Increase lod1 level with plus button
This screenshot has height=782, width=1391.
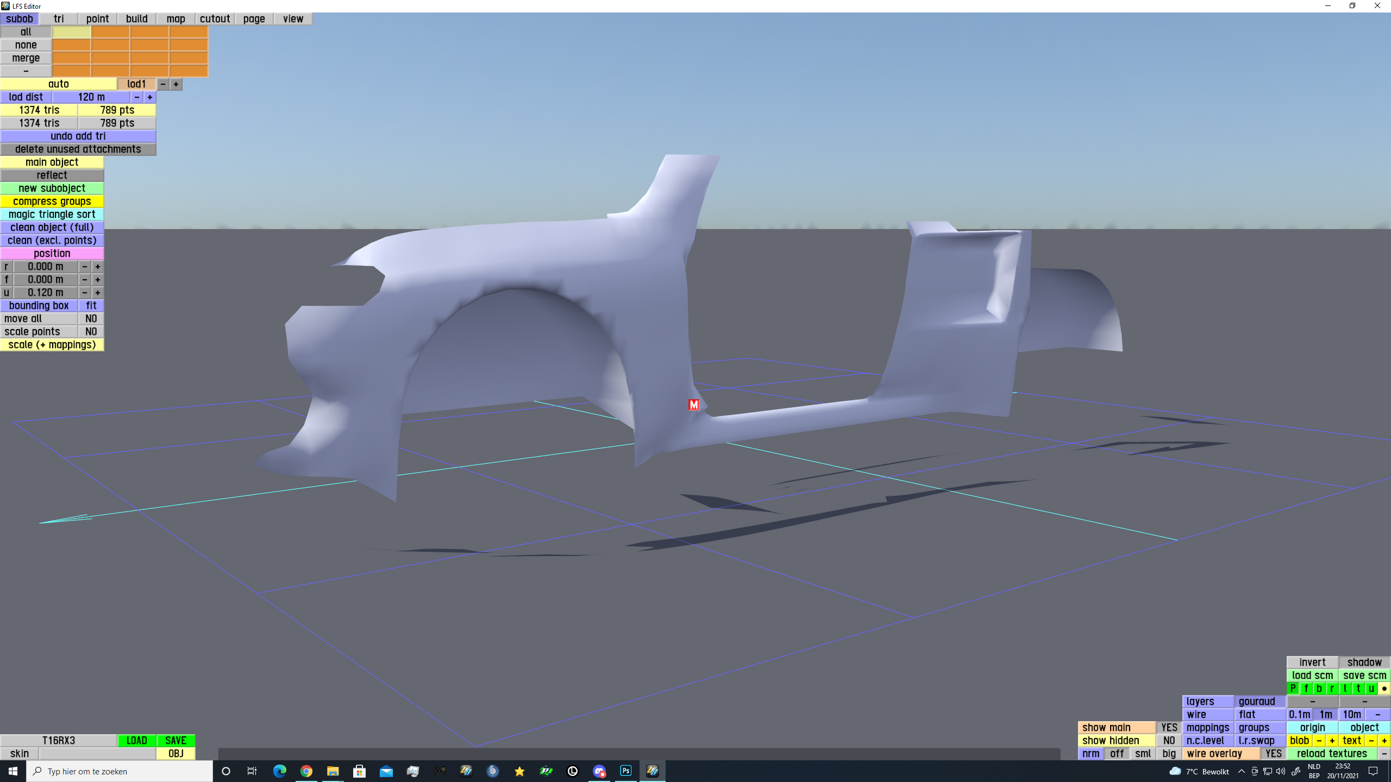[x=176, y=84]
